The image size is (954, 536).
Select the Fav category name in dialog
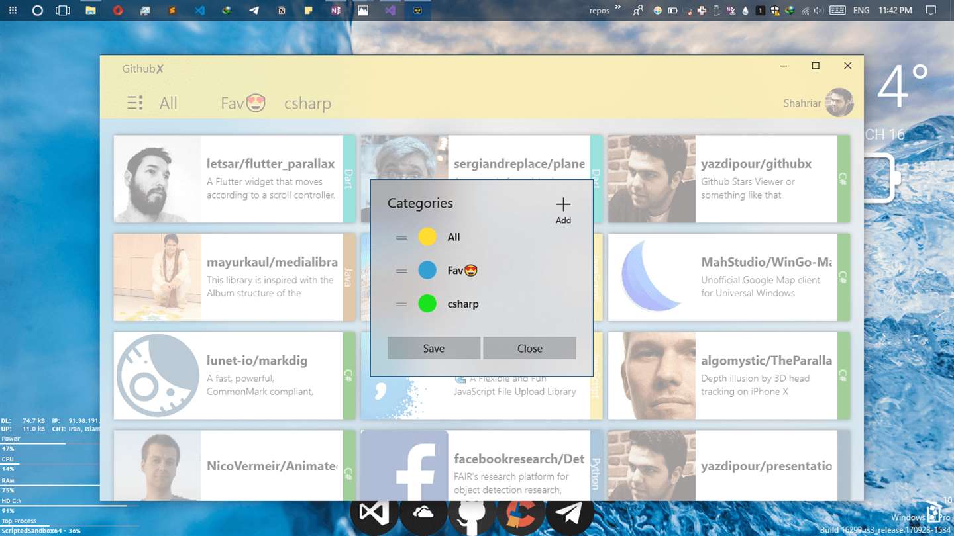point(462,271)
